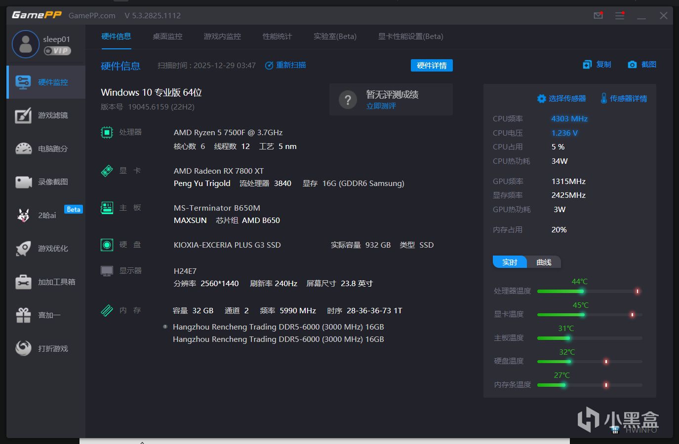This screenshot has width=679, height=444.
Task: Open the mail notifications icon
Action: click(x=598, y=15)
